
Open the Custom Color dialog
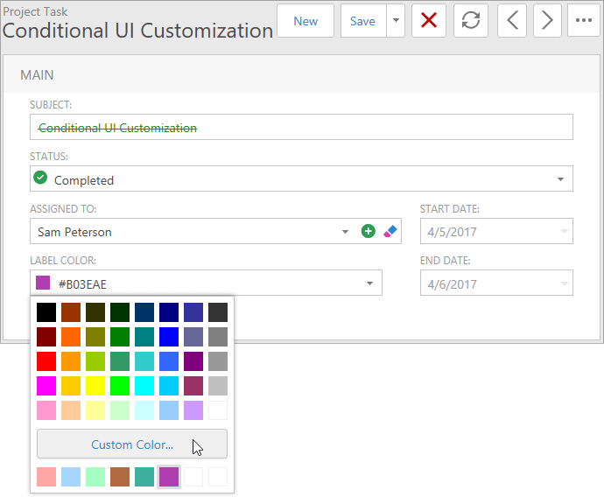click(x=132, y=444)
